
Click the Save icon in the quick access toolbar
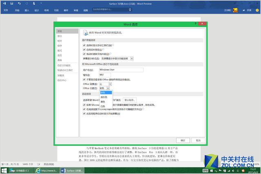pyautogui.click(x=12, y=3)
